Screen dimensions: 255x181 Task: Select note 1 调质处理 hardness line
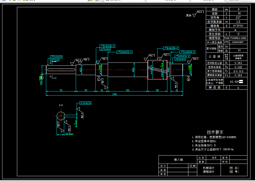coord(214,137)
